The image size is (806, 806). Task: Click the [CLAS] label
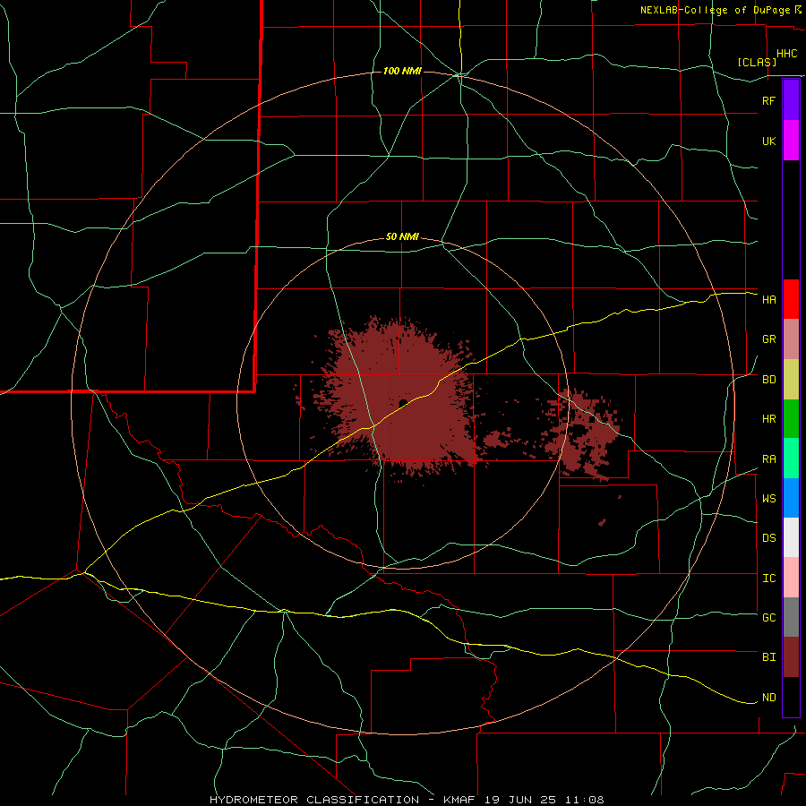(x=757, y=62)
